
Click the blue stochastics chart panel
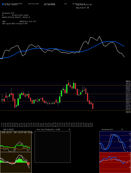(115, 142)
